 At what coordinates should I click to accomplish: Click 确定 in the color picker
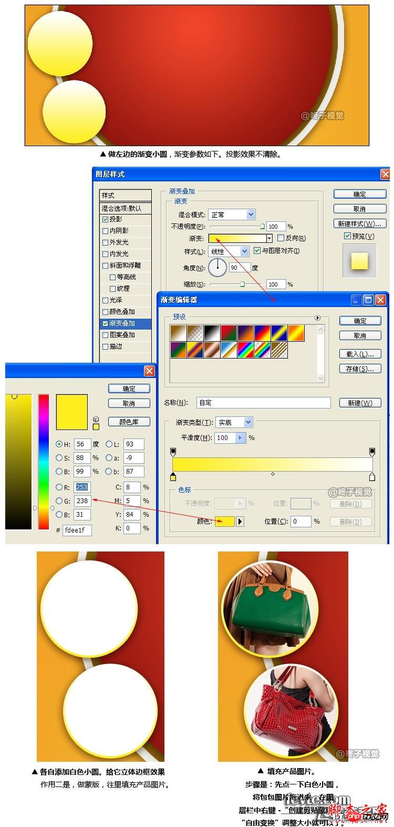tap(129, 389)
